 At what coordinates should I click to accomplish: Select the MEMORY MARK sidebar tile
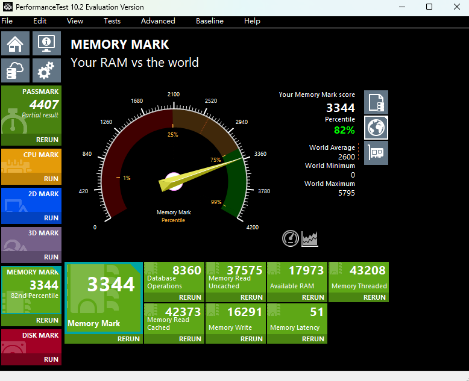(31, 290)
